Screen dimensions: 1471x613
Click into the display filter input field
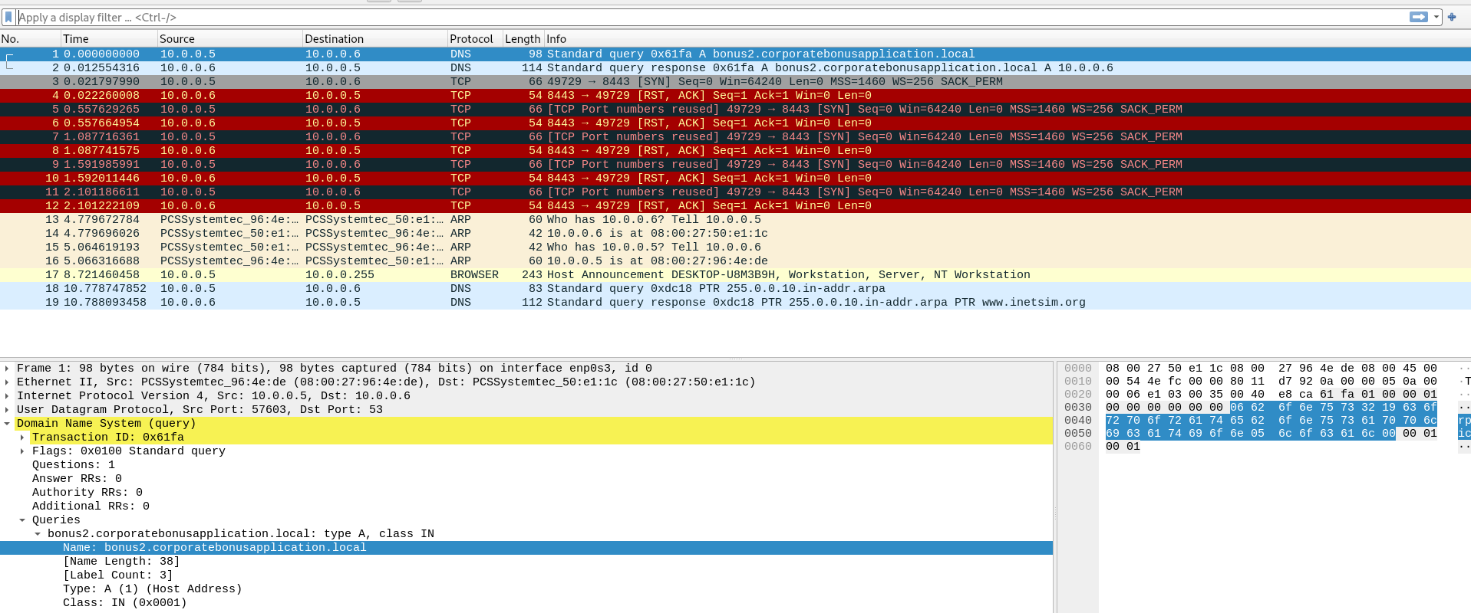(691, 17)
